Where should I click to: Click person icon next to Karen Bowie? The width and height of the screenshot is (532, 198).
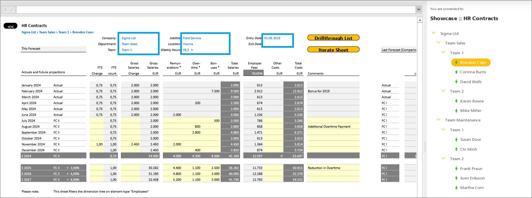[x=456, y=101]
